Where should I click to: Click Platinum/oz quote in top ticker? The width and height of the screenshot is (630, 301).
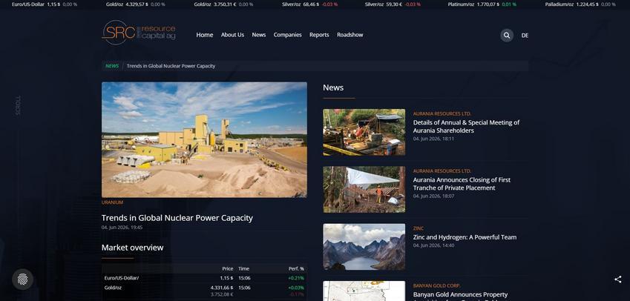482,4
